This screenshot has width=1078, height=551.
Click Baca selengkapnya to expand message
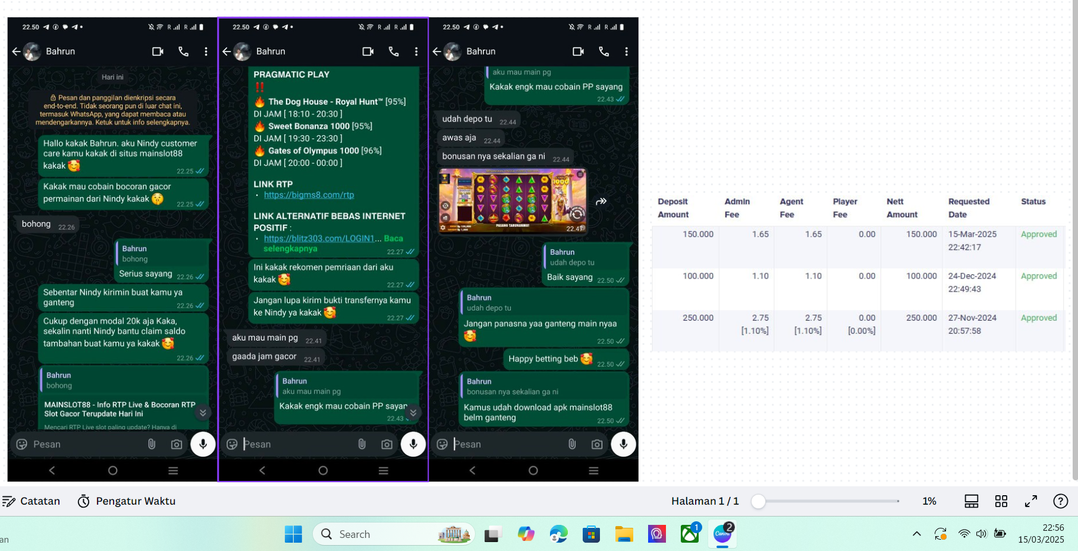pyautogui.click(x=333, y=243)
